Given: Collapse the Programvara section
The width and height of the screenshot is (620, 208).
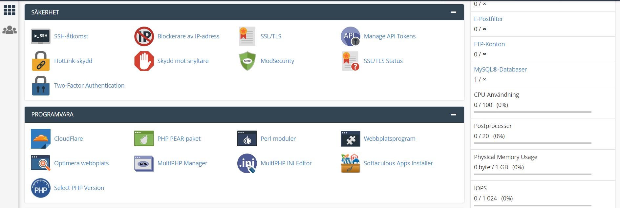Looking at the screenshot, I should tap(453, 114).
